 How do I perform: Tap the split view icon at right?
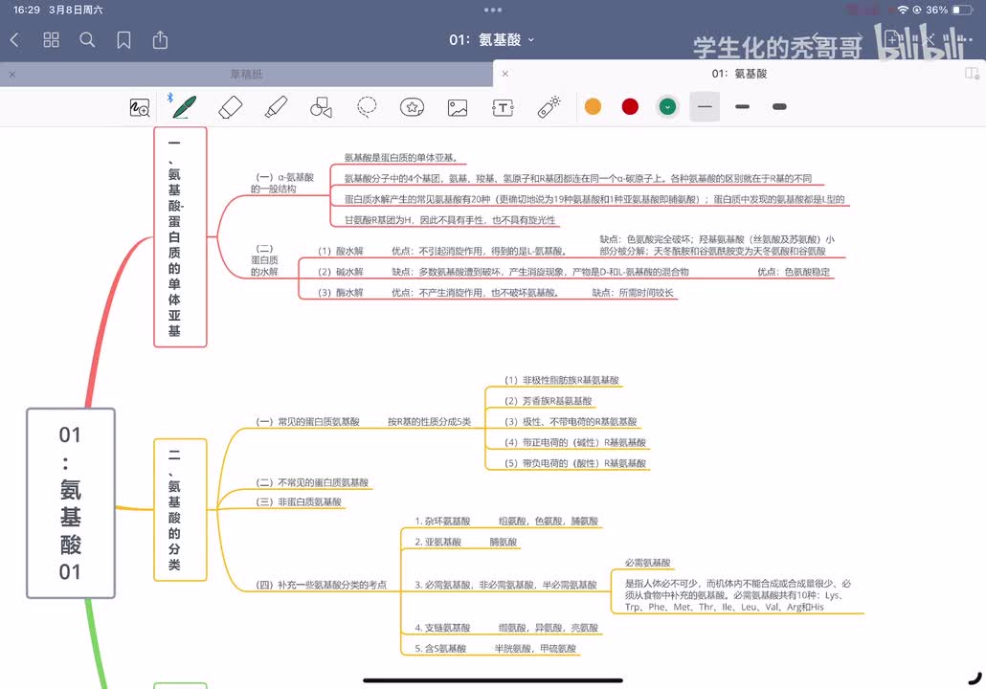click(972, 74)
